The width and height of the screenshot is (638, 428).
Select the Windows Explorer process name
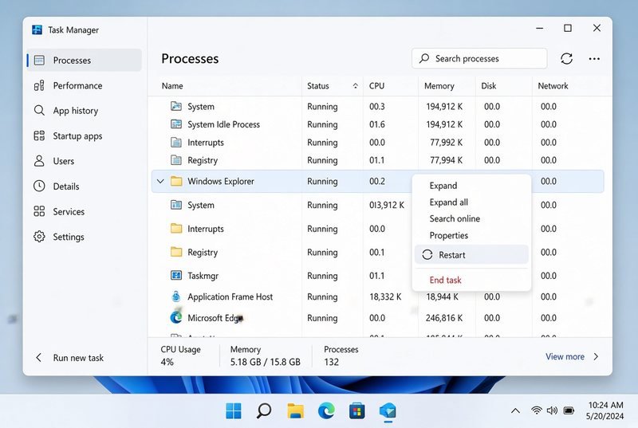point(221,181)
